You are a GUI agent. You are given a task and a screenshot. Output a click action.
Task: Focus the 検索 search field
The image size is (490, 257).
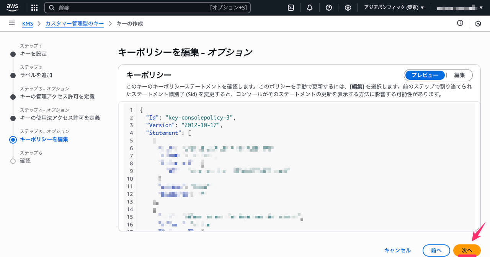[x=147, y=8]
